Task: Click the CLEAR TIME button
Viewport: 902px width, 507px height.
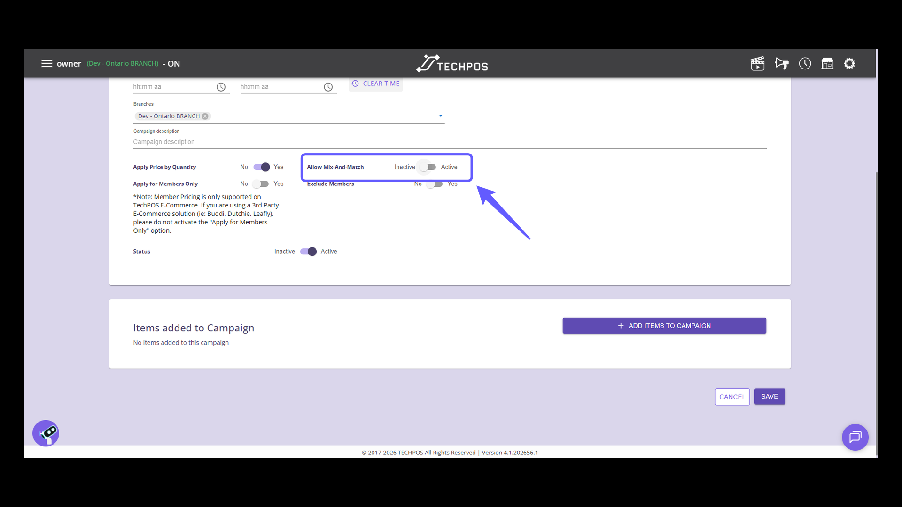Action: [x=375, y=84]
